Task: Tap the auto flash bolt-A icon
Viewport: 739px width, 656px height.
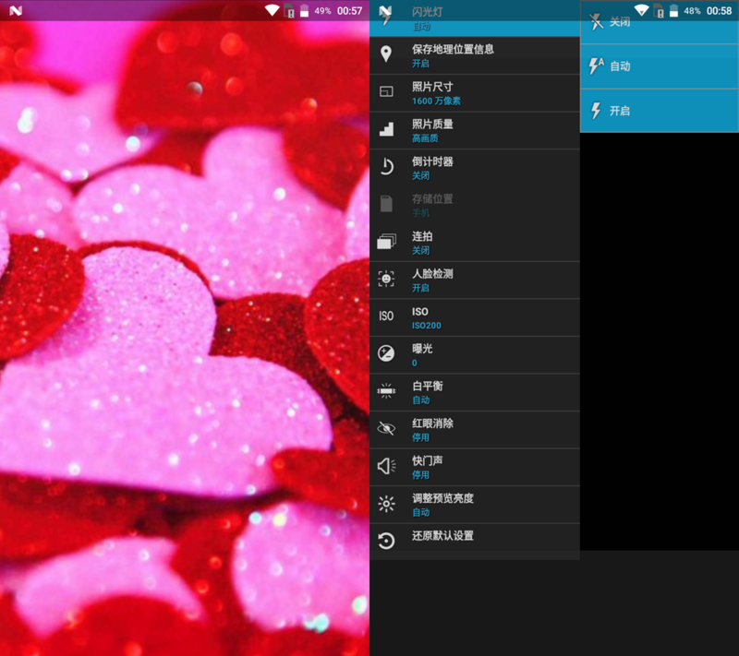Action: pyautogui.click(x=596, y=66)
